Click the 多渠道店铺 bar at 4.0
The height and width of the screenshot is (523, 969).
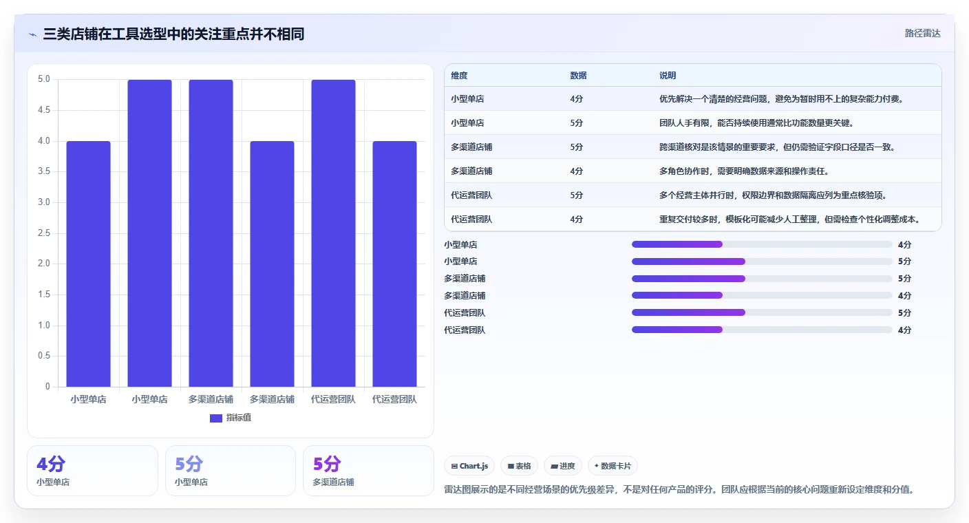tap(273, 264)
